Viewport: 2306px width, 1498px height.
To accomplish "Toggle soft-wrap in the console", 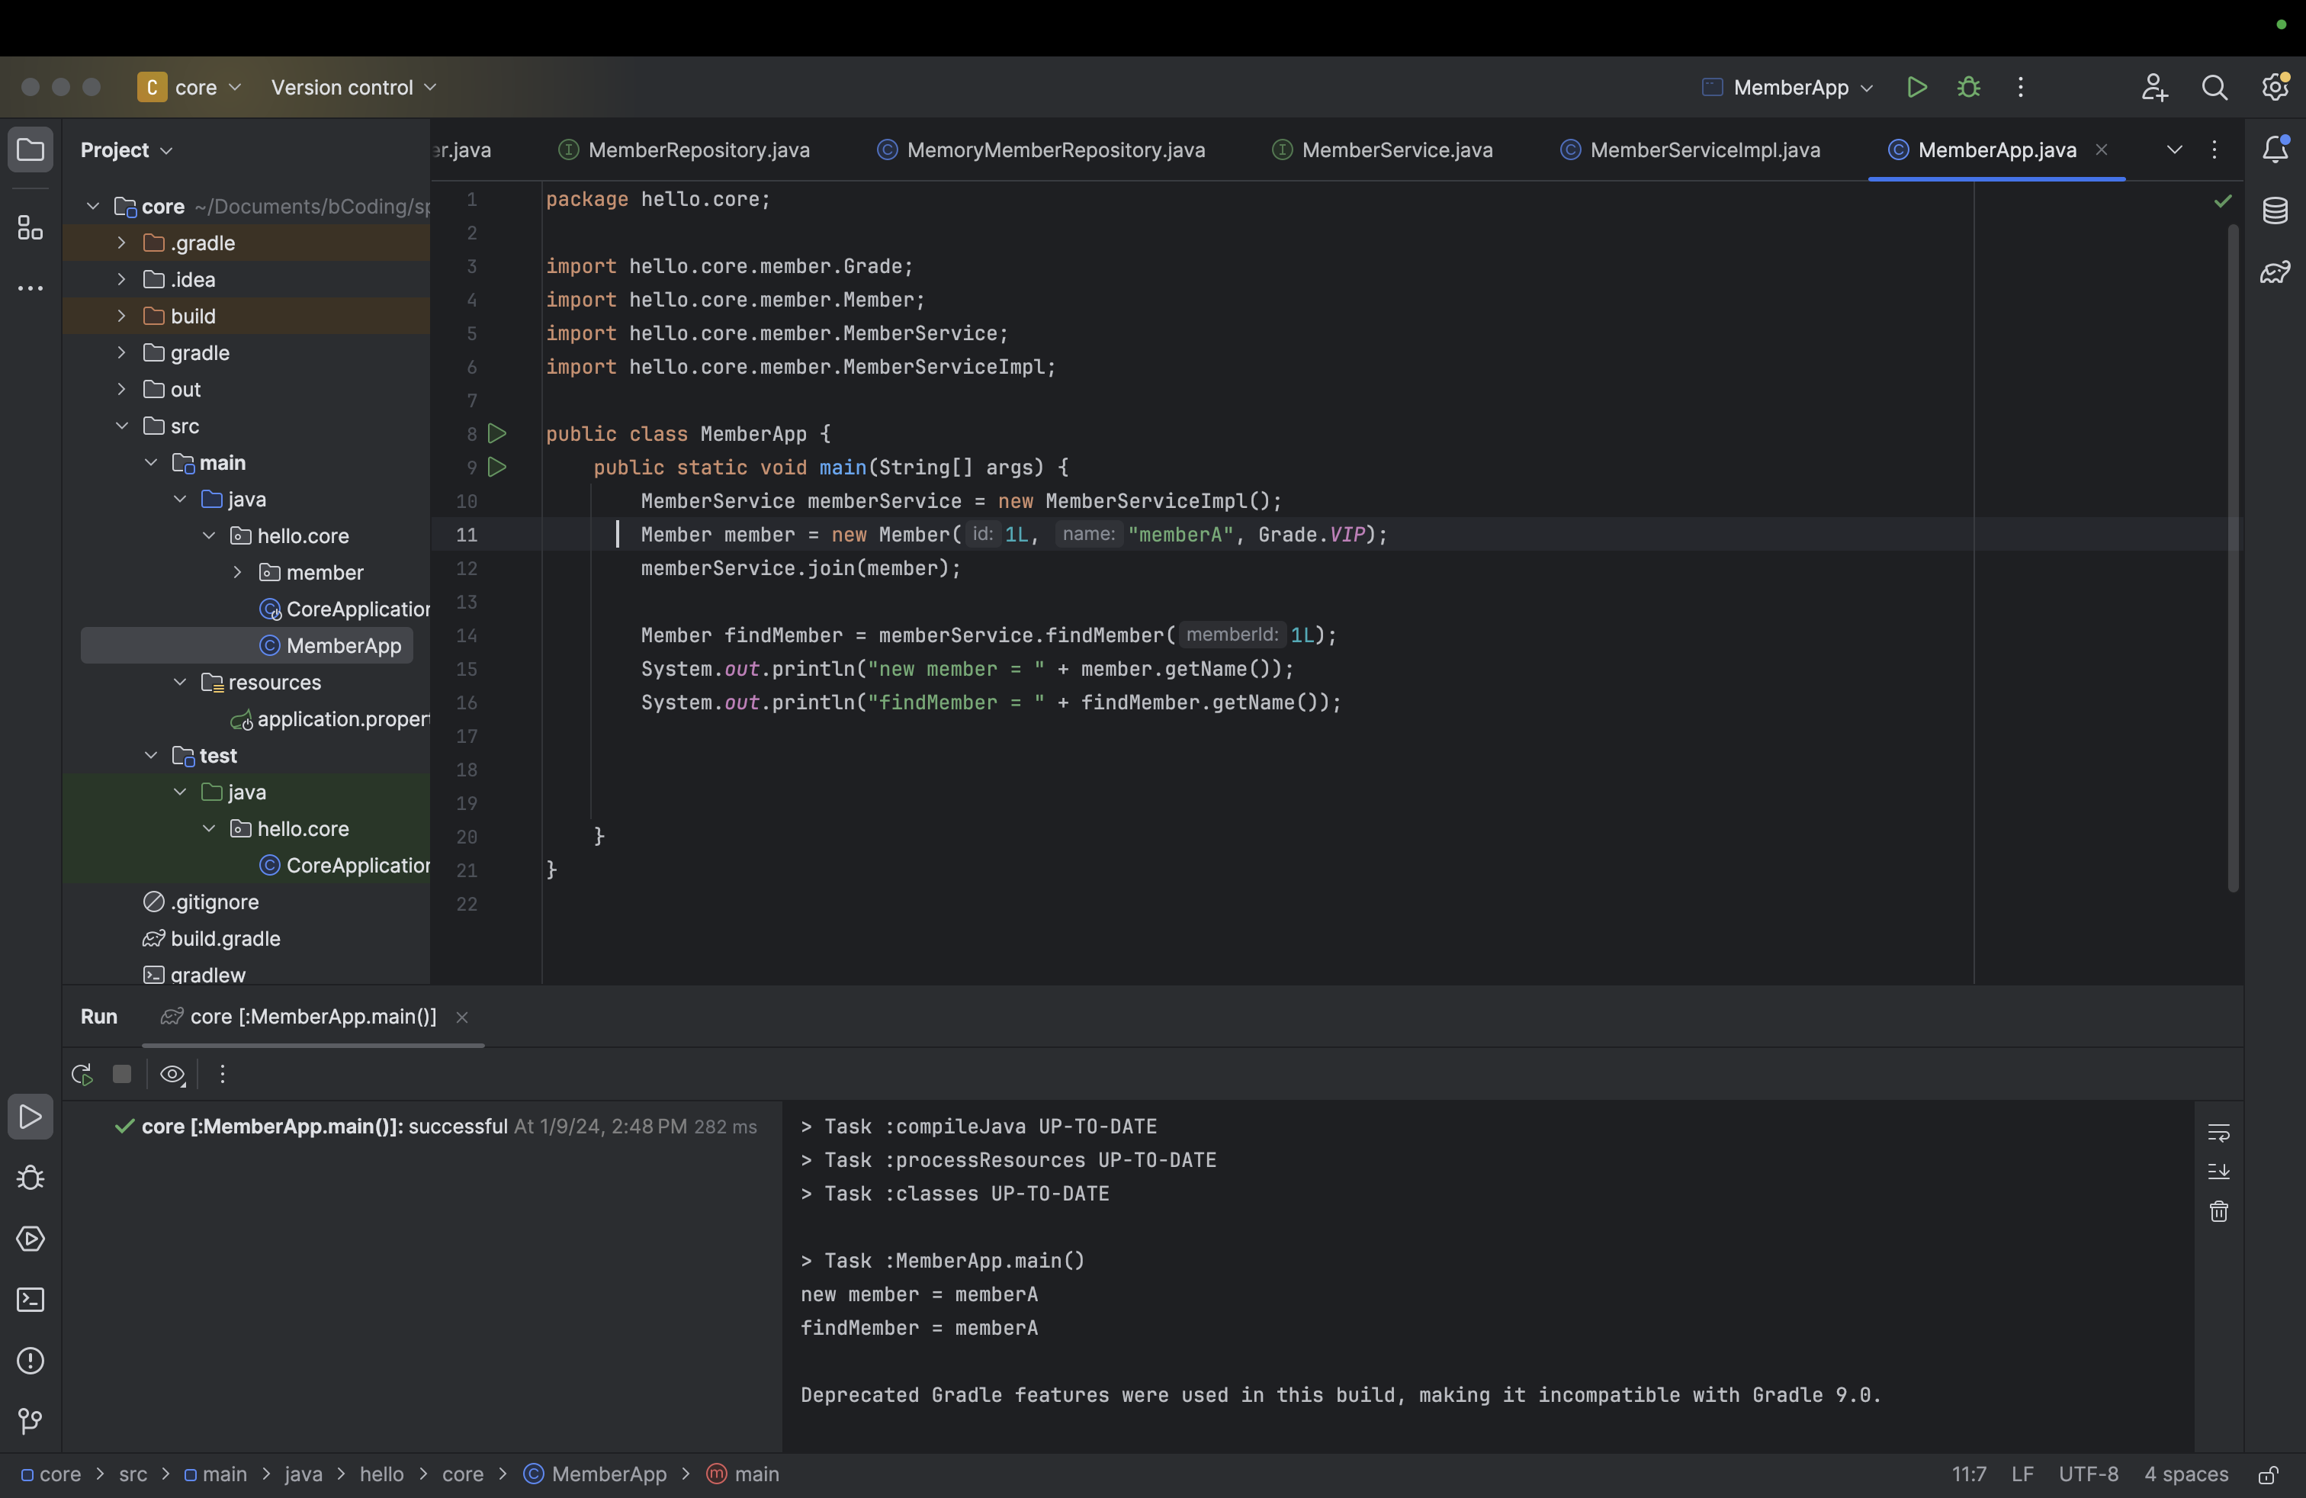I will point(2218,1132).
